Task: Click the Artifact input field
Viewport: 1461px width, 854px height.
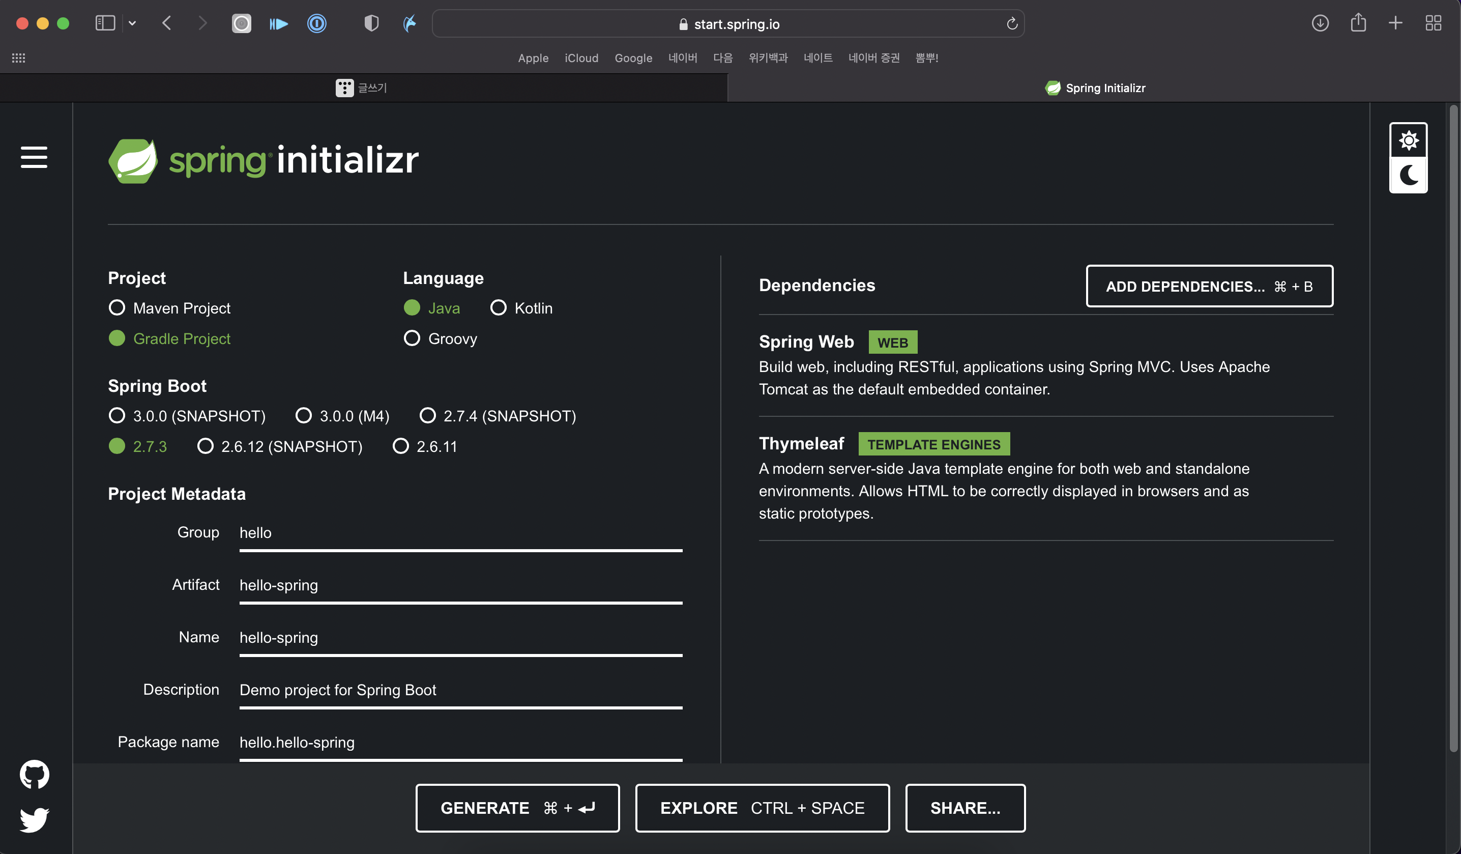Action: point(460,585)
